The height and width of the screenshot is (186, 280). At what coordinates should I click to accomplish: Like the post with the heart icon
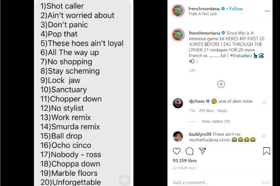pyautogui.click(x=177, y=151)
